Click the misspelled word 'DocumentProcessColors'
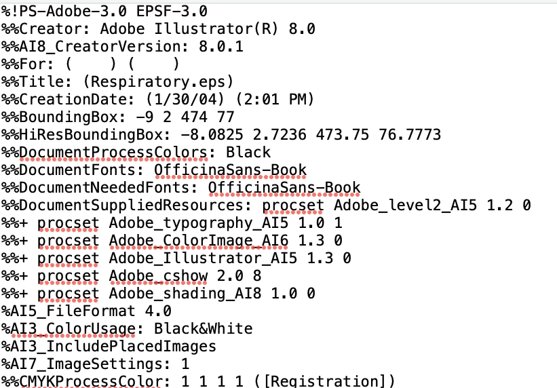The image size is (557, 388). point(114,153)
